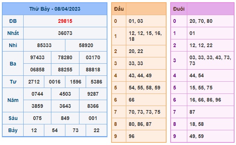This screenshot has height=145, width=236.
Task: Click seventh prize number 73
Action: click(x=76, y=130)
